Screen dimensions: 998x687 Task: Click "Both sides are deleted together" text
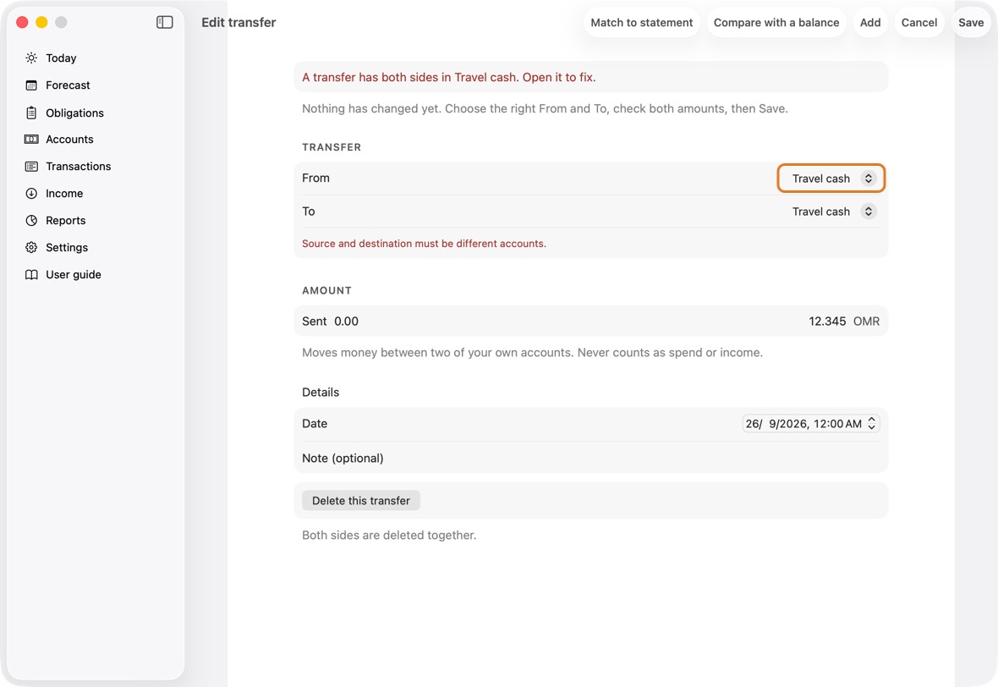(389, 536)
